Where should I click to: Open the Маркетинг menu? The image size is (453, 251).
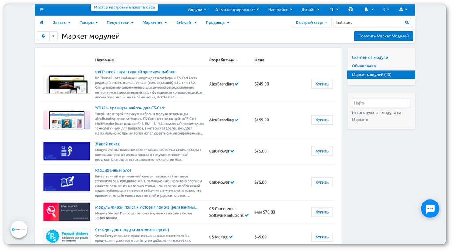[x=154, y=22]
